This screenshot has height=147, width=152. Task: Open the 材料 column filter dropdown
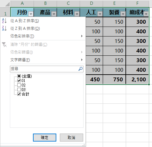pos(77,14)
